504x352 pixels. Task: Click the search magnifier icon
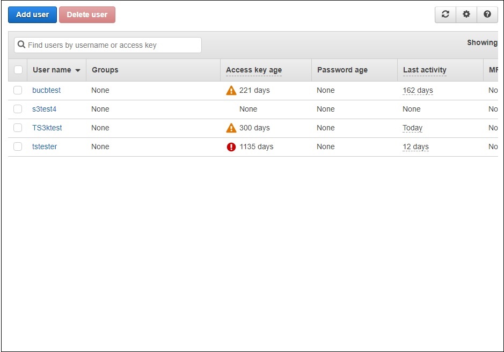coord(21,45)
